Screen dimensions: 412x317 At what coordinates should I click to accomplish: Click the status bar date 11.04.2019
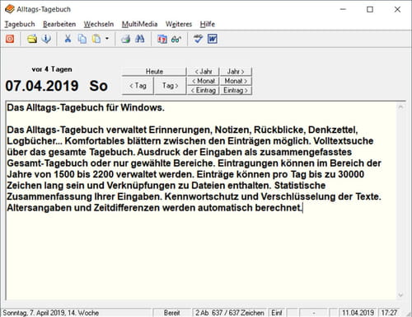click(x=358, y=313)
